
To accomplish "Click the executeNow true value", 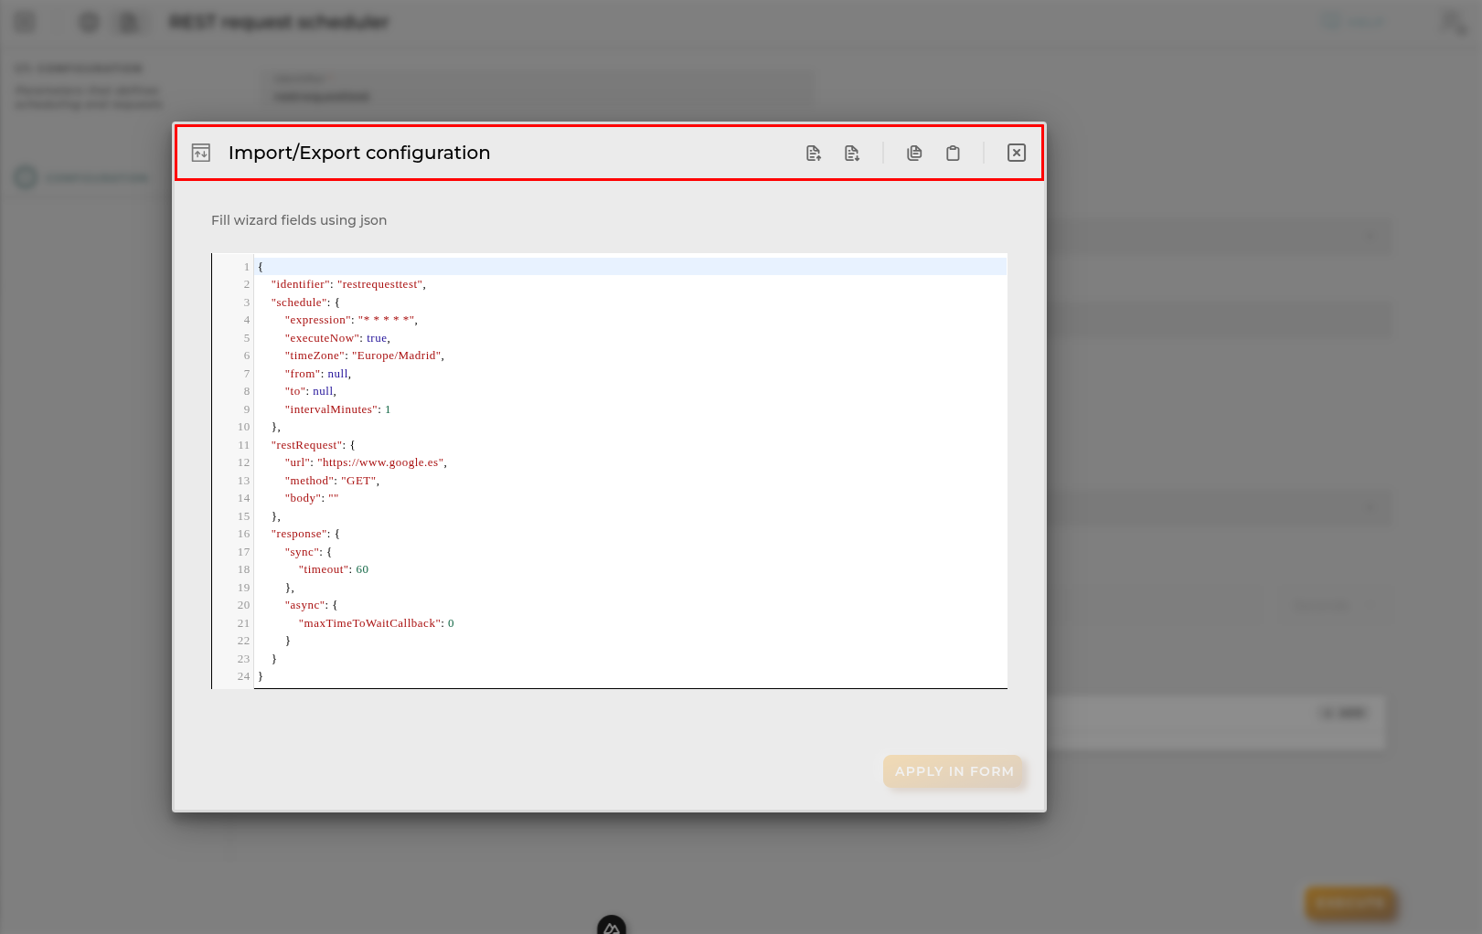I will coord(377,338).
